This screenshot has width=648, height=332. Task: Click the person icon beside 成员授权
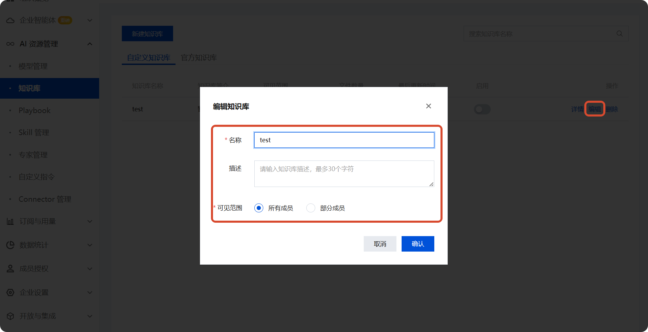tap(10, 269)
